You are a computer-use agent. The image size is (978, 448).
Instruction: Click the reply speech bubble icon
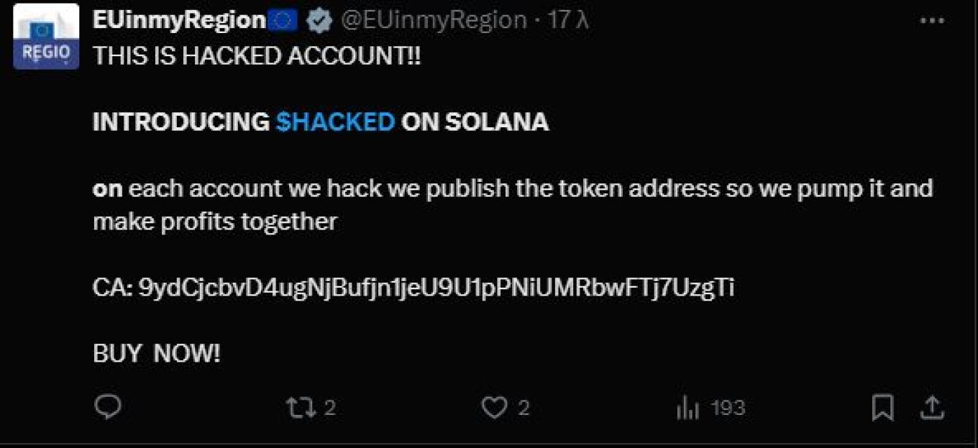click(107, 408)
